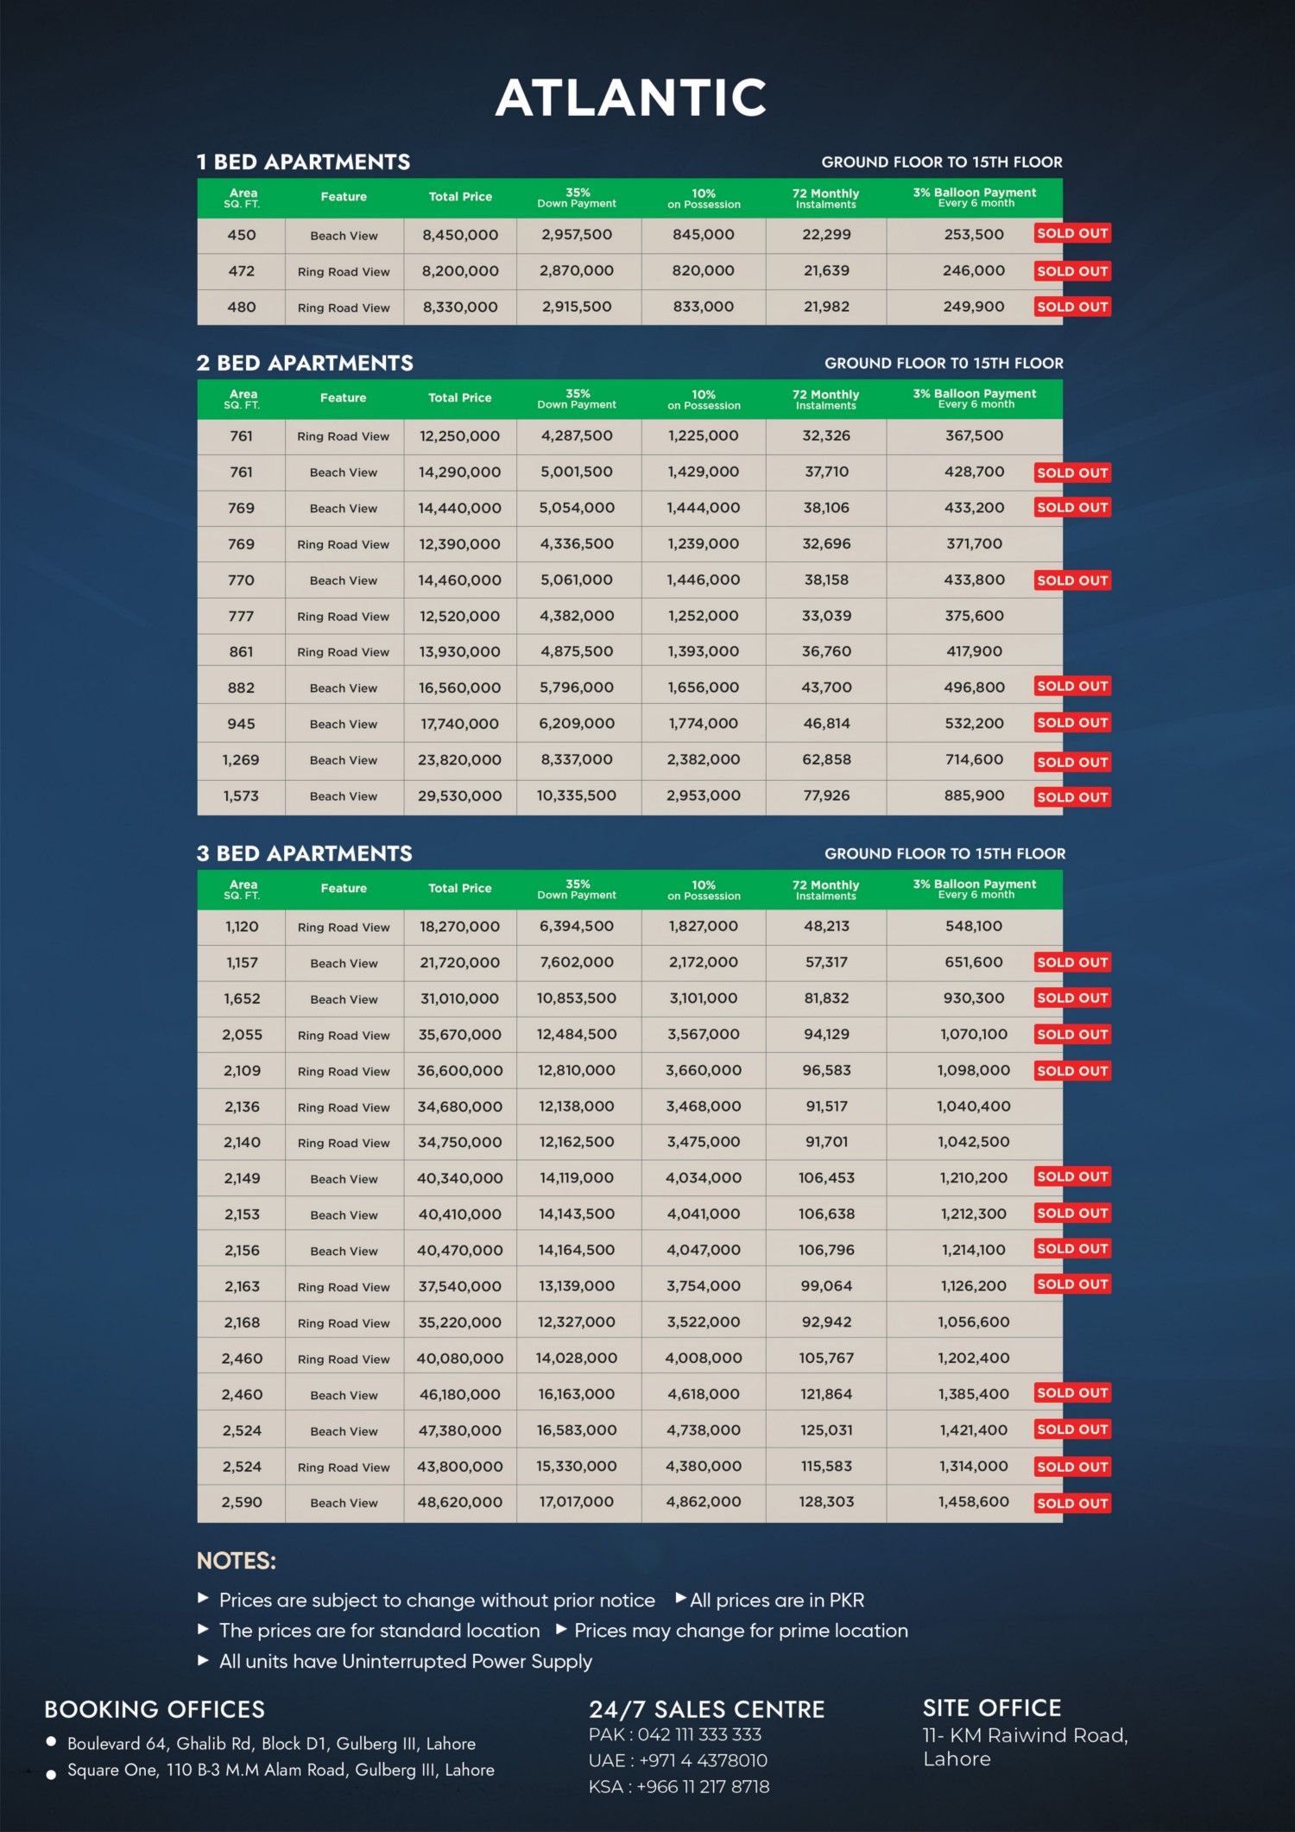The height and width of the screenshot is (1832, 1295).
Task: Click the UAE phone number +971 4 4378010
Action: pyautogui.click(x=703, y=1760)
